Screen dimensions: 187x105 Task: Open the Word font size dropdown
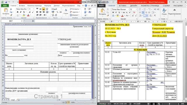[x=136, y=9]
